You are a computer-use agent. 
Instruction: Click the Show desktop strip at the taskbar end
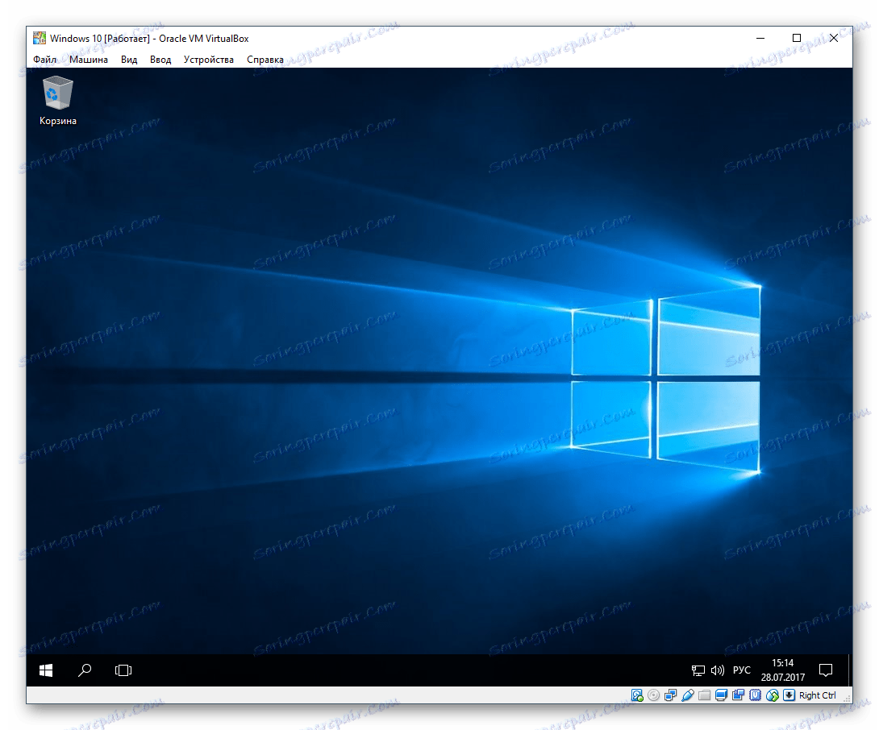pyautogui.click(x=850, y=670)
